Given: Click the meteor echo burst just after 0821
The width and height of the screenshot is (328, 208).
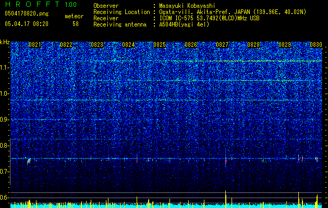Looking at the screenshot, I should (x=29, y=162).
